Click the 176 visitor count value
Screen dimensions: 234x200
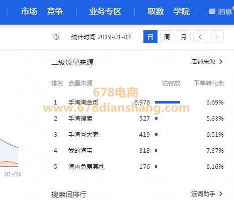(144, 166)
